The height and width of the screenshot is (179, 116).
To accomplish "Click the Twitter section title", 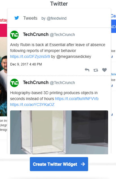I will [59, 4].
